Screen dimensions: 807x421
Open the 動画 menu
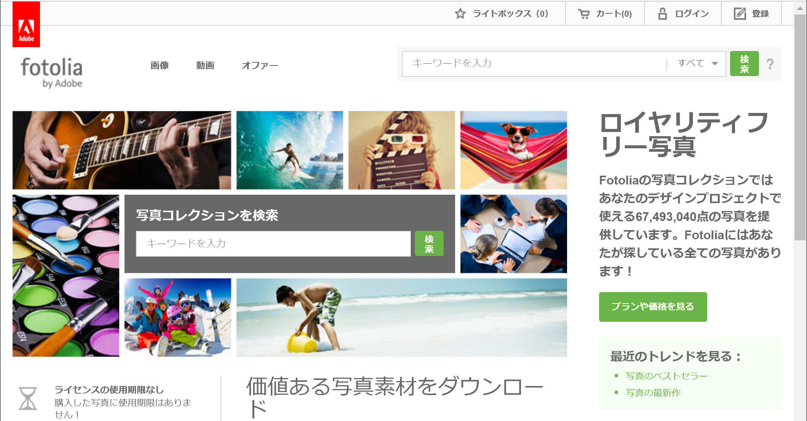click(205, 65)
